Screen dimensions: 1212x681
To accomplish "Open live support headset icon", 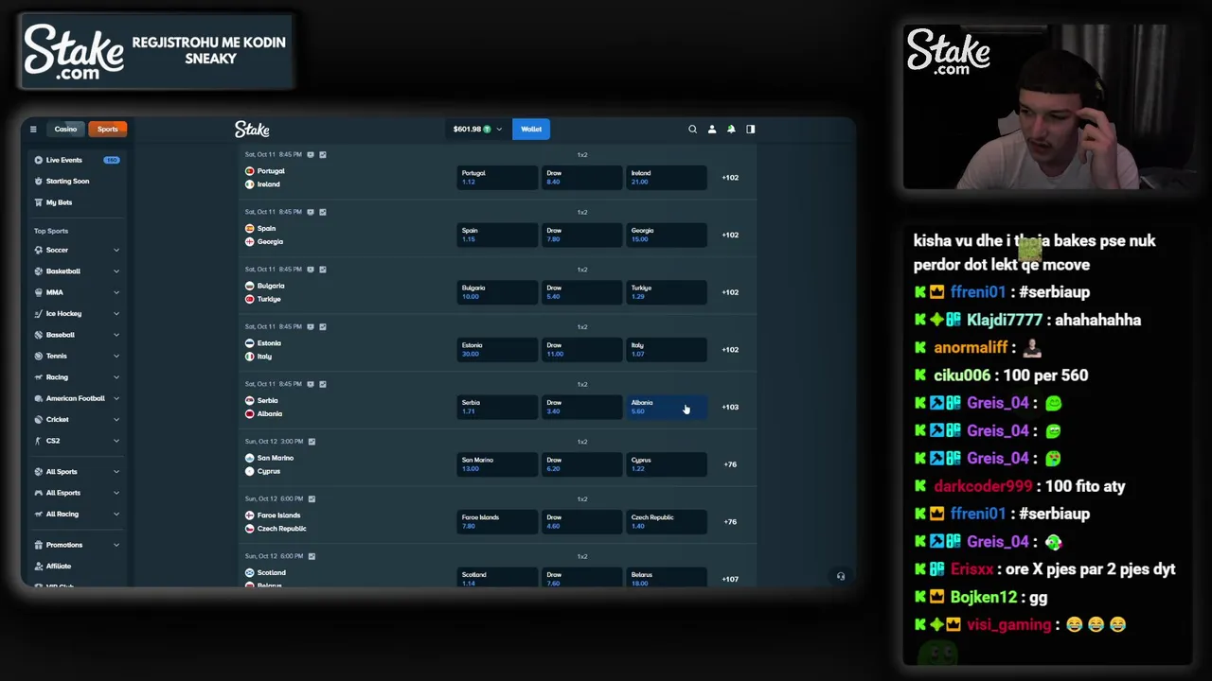I will coord(841,576).
